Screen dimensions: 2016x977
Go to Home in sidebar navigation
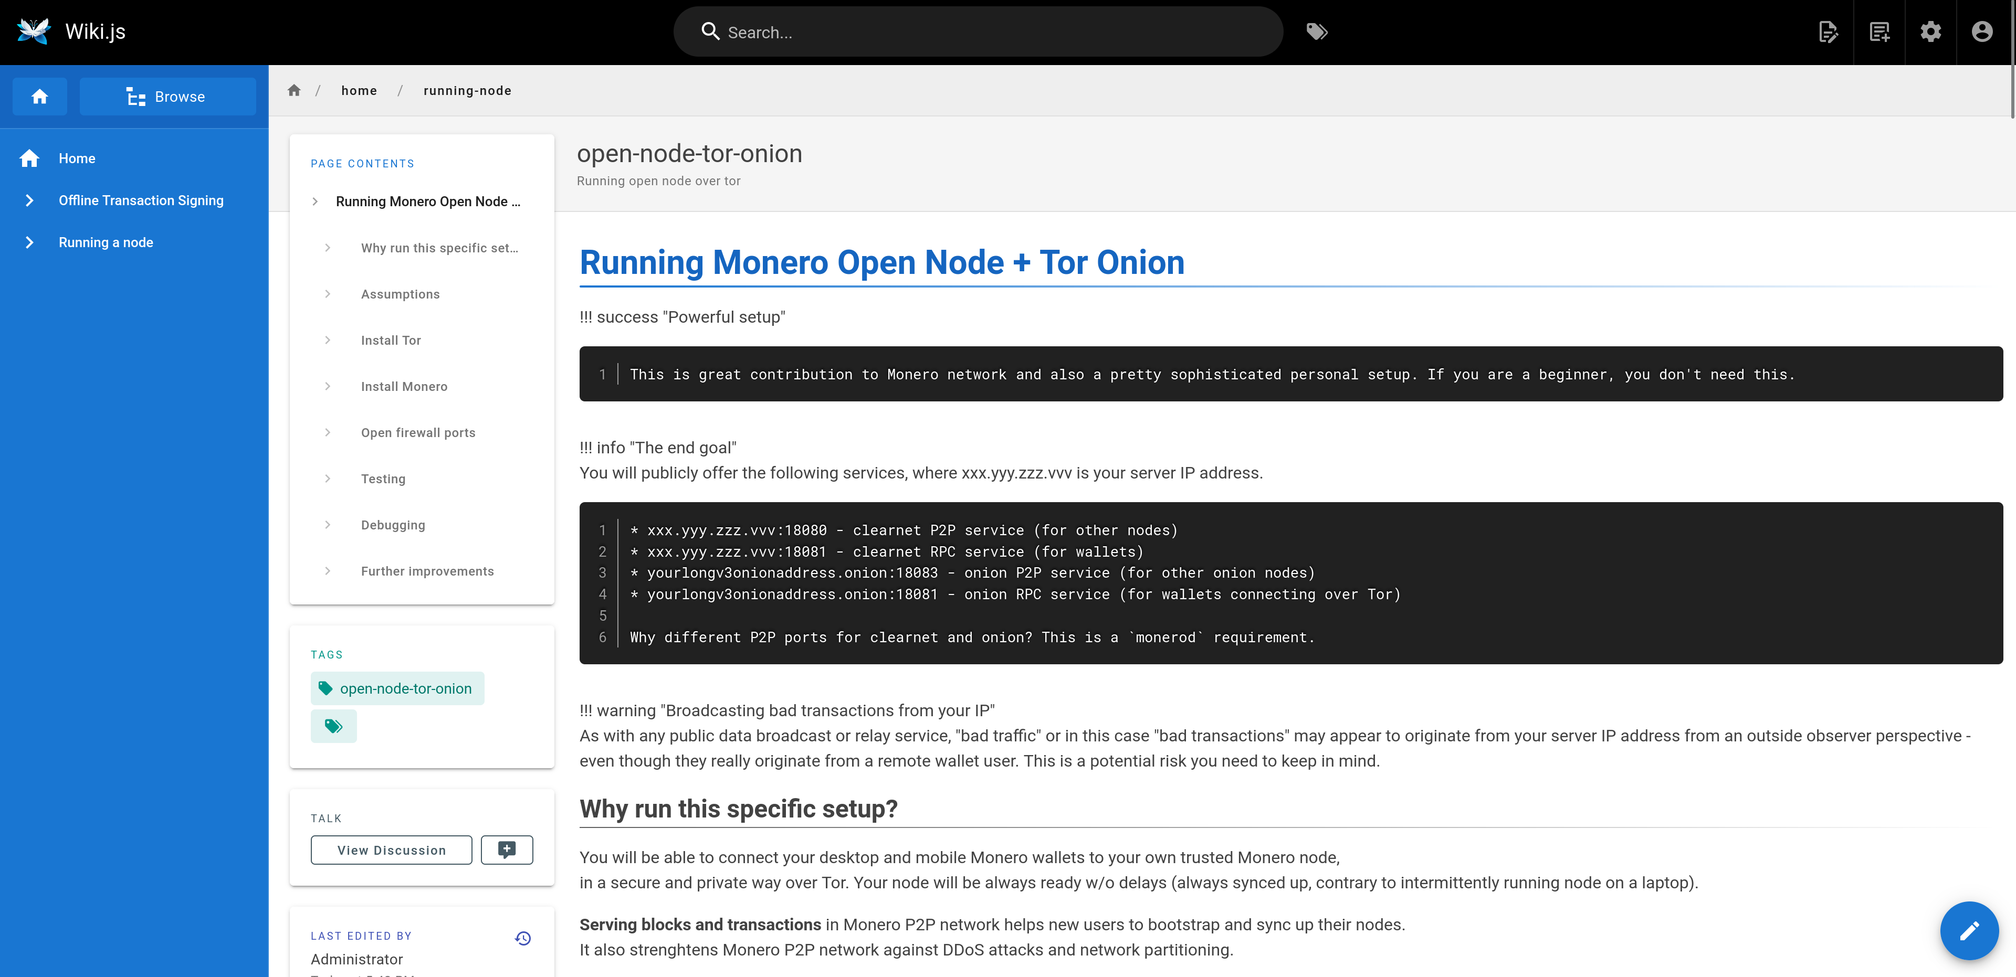tap(77, 158)
